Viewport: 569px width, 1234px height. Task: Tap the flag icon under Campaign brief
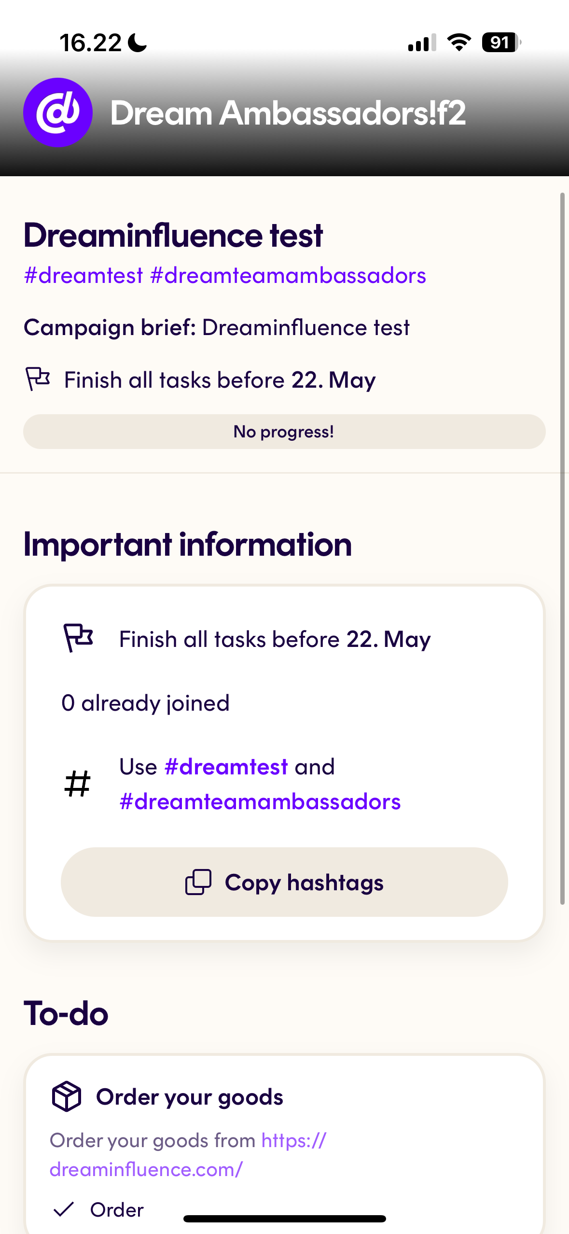[38, 379]
